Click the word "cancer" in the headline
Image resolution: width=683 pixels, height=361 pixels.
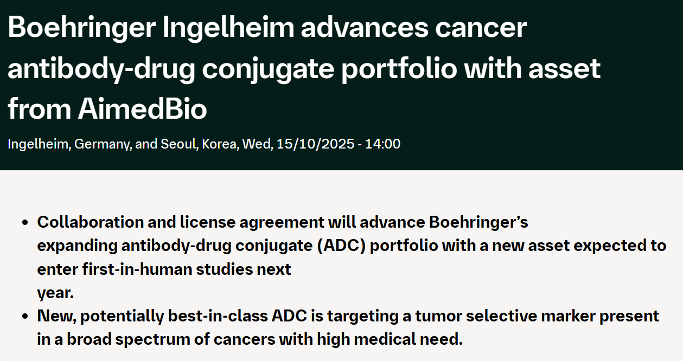(x=481, y=27)
